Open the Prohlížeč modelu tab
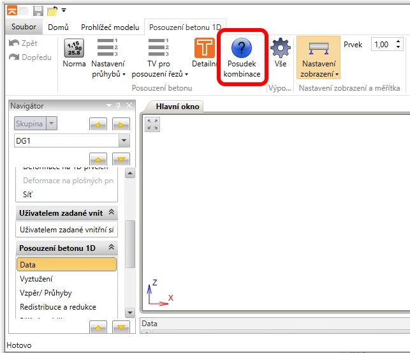410x353 pixels. [110, 27]
